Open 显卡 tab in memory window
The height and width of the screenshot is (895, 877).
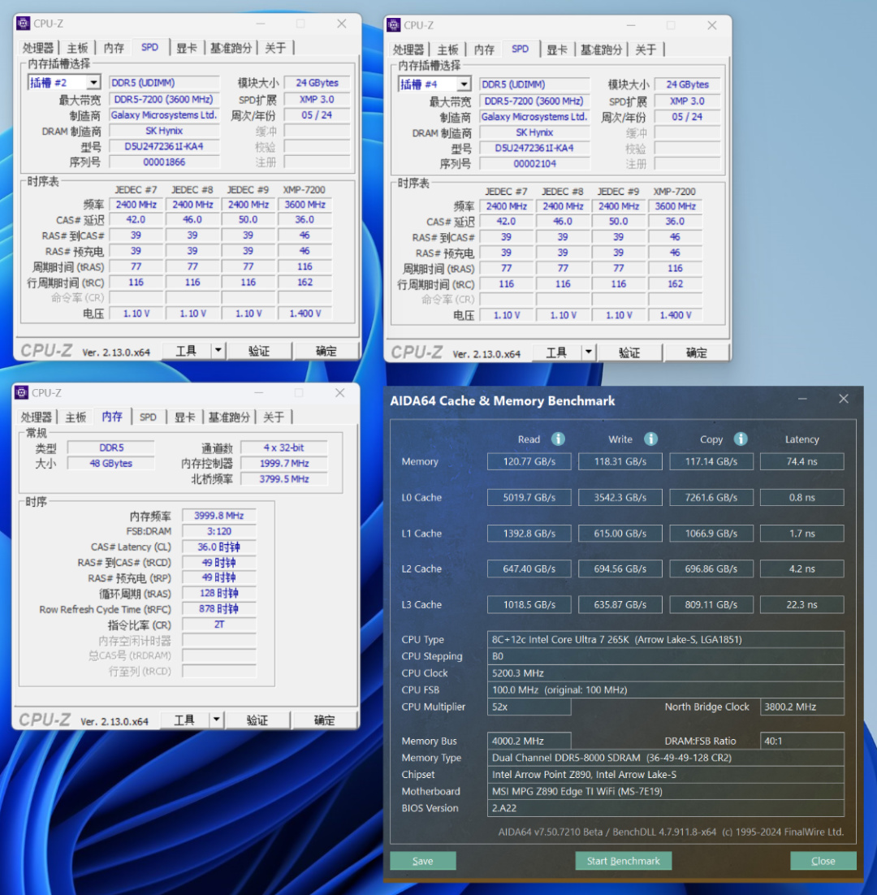pos(184,417)
